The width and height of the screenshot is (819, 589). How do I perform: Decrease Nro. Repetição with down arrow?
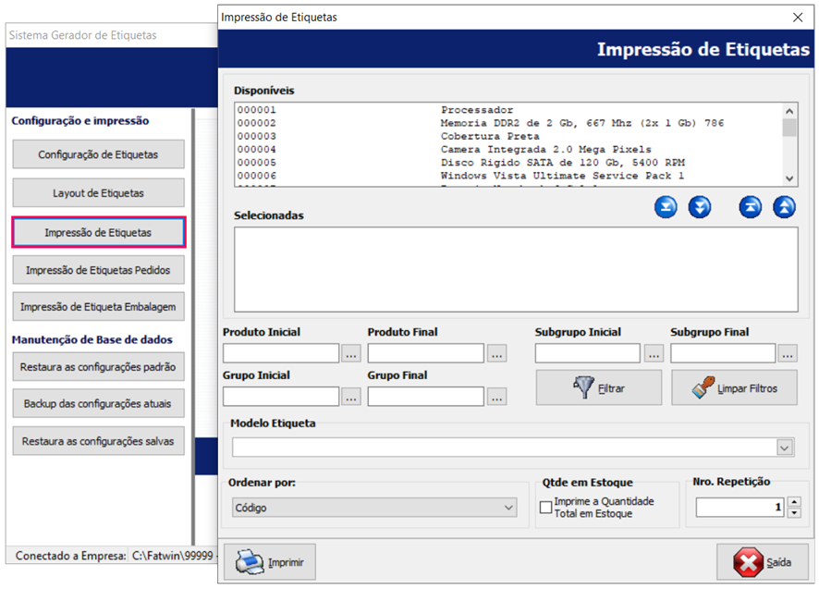pos(794,512)
